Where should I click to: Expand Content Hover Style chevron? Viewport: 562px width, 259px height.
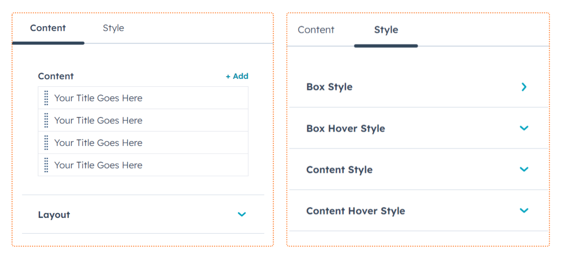(x=524, y=211)
